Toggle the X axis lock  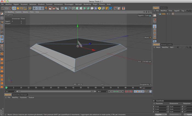(34, 8)
